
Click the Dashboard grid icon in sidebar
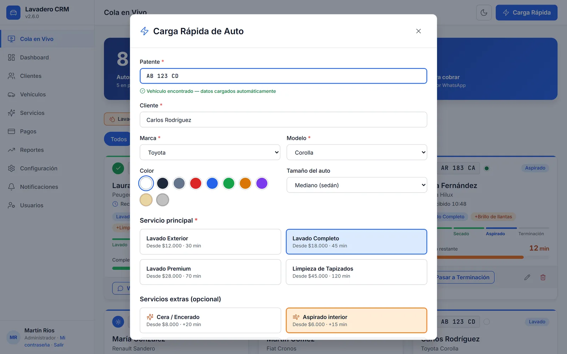(x=11, y=57)
